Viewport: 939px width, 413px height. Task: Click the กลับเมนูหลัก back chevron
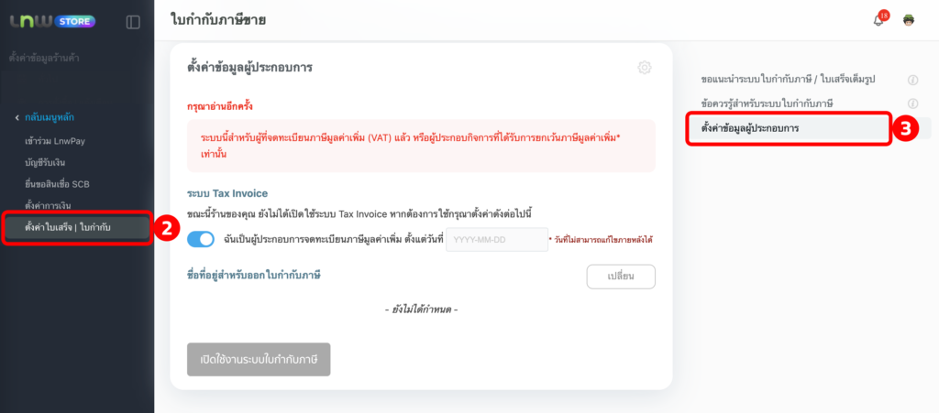point(17,117)
